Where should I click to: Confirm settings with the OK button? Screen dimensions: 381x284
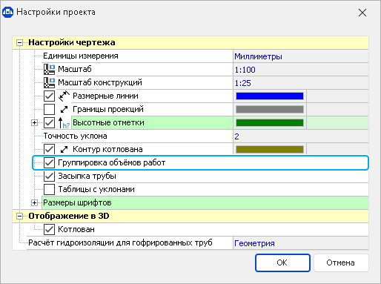[282, 262]
